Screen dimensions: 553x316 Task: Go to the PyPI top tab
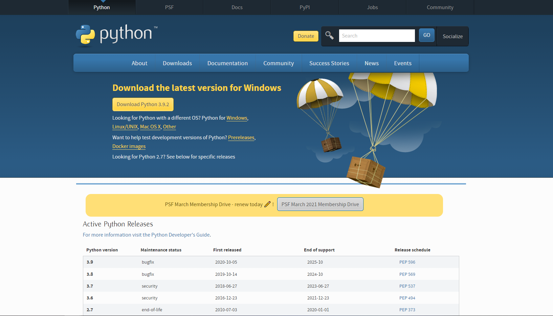(305, 7)
